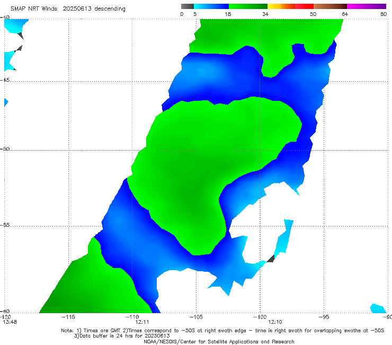Click the color bar label 34
Image resolution: width=392 pixels, height=345 pixels.
265,14
